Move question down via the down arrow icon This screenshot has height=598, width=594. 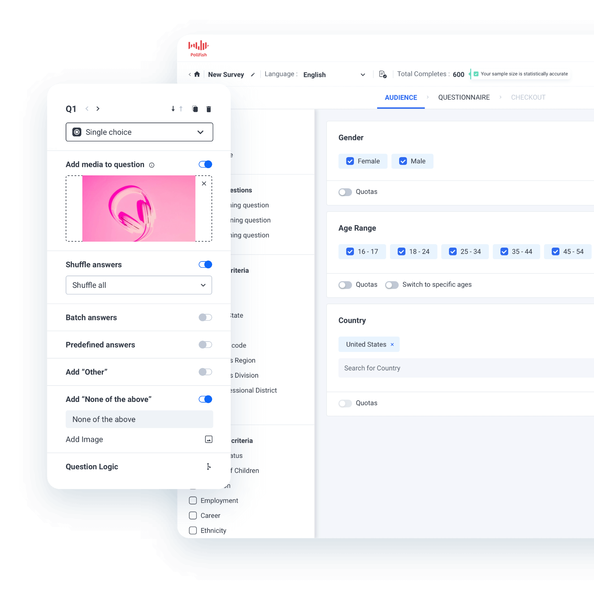[x=173, y=109]
